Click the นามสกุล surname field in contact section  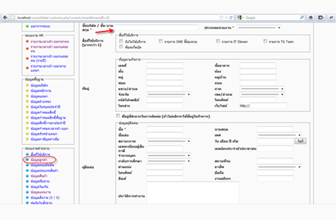tap(275, 129)
